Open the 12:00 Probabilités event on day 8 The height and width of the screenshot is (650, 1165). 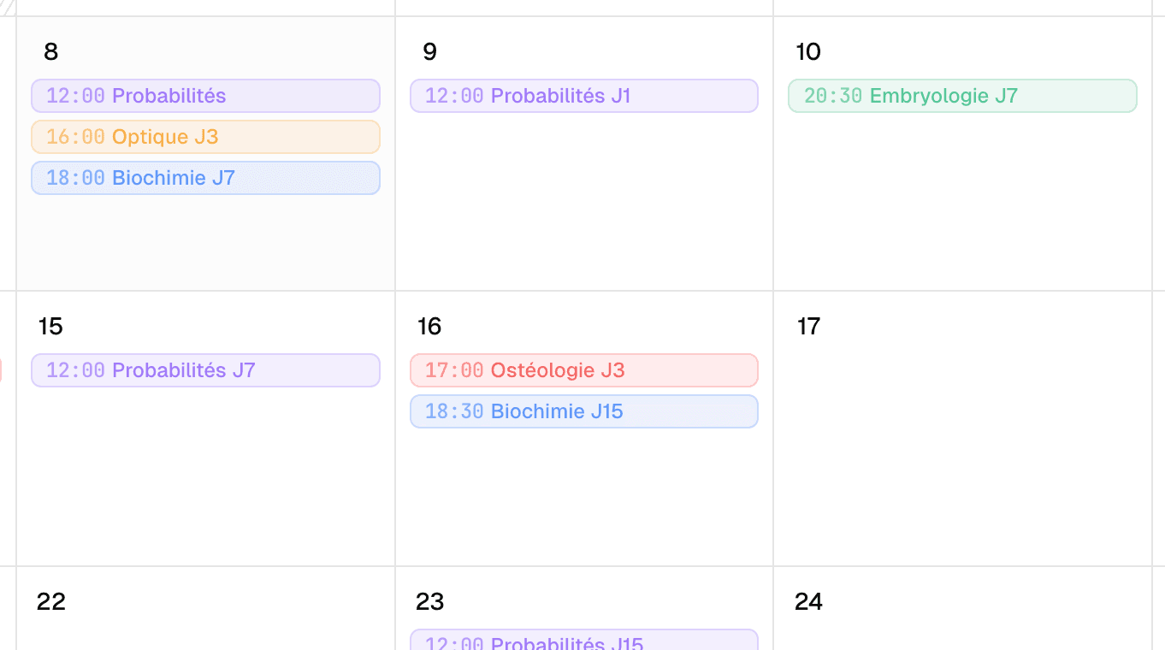[x=205, y=96]
